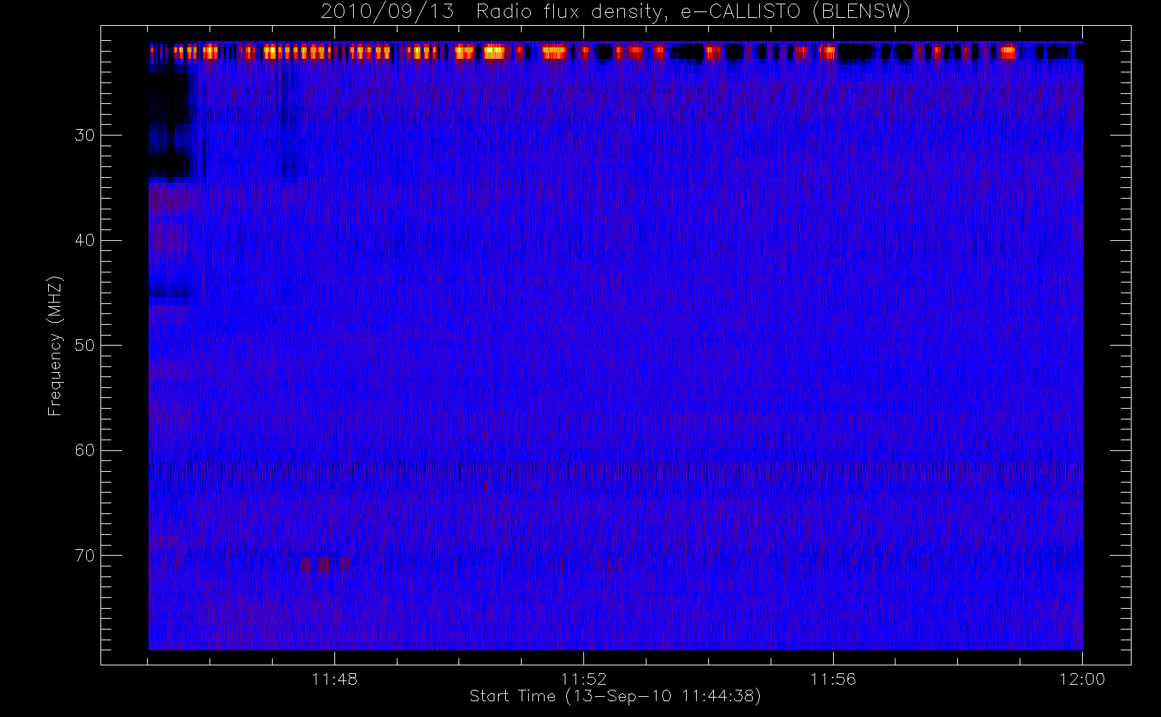This screenshot has width=1161, height=717.
Task: Click the 40 MHz frequency tick label
Action: pos(85,240)
